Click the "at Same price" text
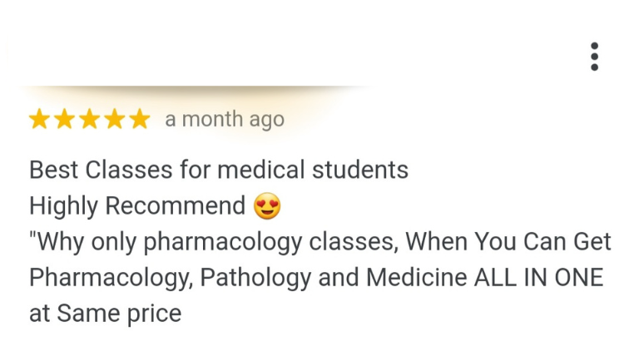 click(x=105, y=314)
